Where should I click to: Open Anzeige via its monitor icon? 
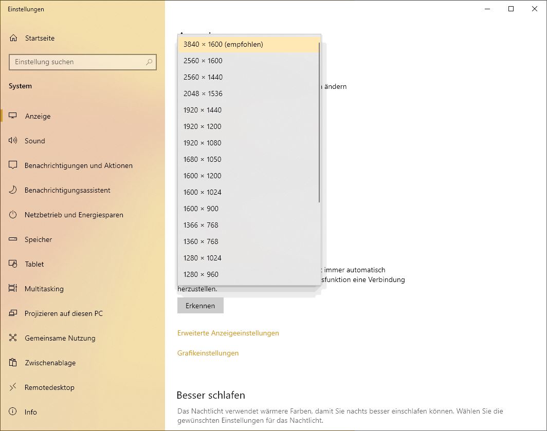(x=13, y=116)
